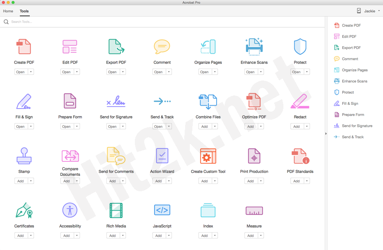
Task: Click the search magnifier icon
Action: click(6, 22)
